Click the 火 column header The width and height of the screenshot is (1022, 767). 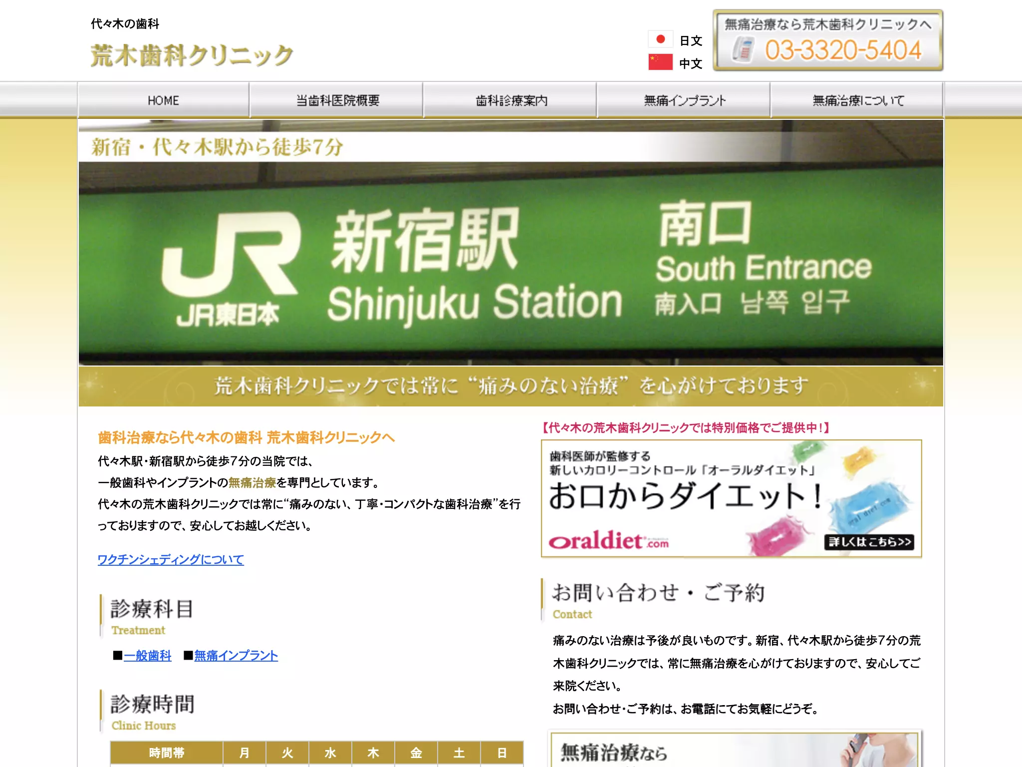(x=287, y=753)
